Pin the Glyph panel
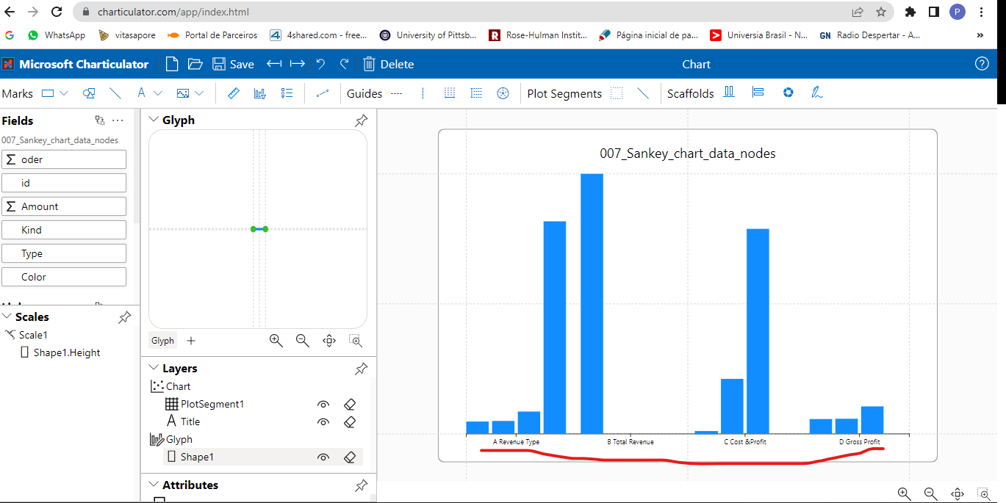1006x503 pixels. coord(361,120)
